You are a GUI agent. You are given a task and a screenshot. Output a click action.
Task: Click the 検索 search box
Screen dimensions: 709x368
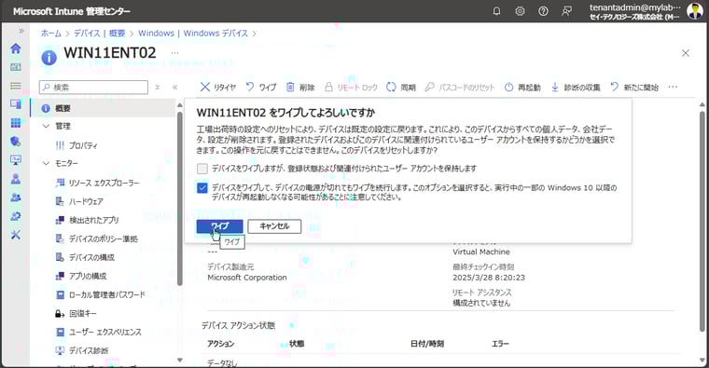93,88
